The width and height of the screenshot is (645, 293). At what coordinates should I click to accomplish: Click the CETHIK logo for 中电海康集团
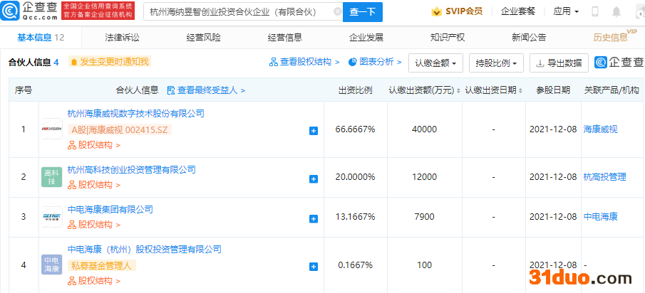click(x=52, y=217)
